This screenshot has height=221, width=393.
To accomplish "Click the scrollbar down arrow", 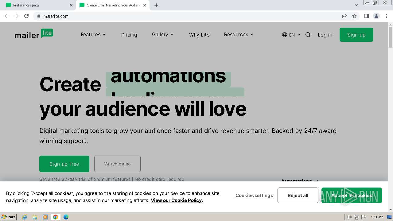I will pyautogui.click(x=391, y=210).
